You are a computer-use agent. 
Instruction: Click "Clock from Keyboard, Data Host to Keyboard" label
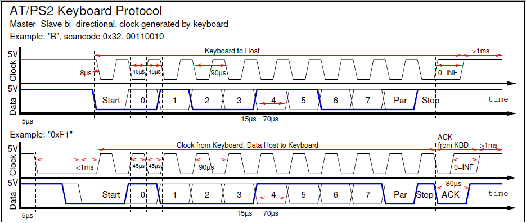coord(248,145)
